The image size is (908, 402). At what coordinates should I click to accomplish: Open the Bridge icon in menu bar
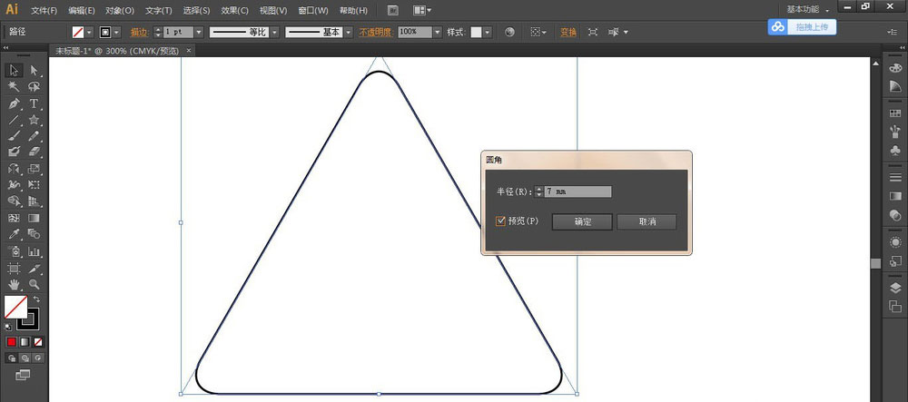[392, 10]
